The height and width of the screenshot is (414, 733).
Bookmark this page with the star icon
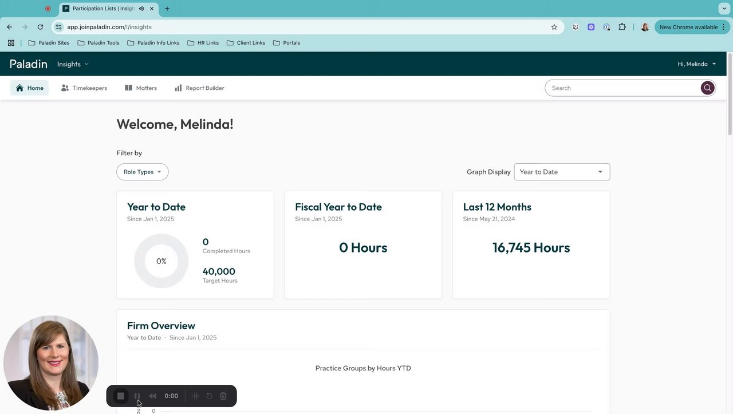(554, 27)
